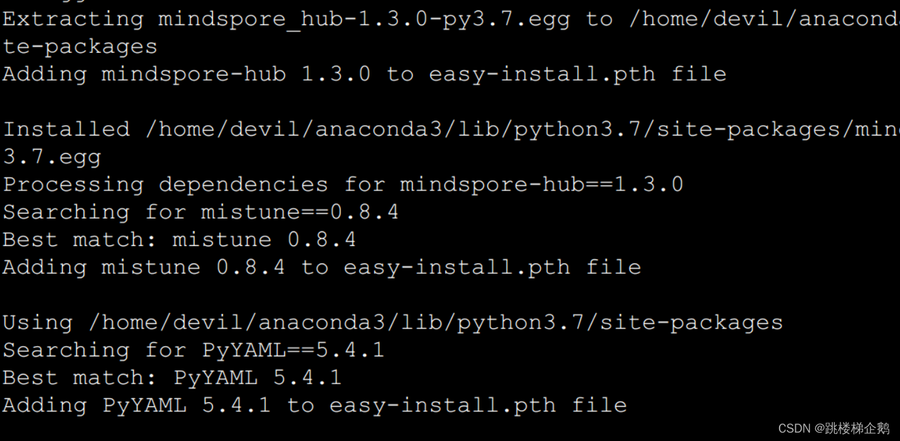Click the word "Installed"
Viewport: 900px width, 441px height.
66,129
